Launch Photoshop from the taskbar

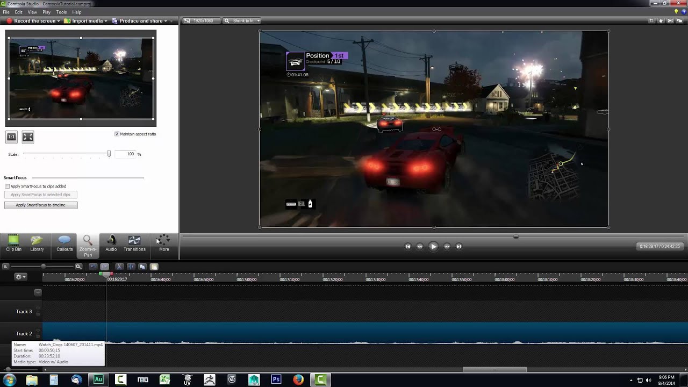[276, 379]
